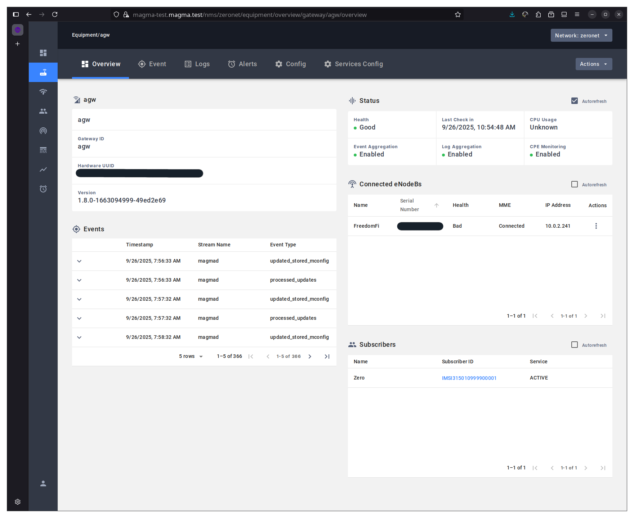Image resolution: width=634 pixels, height=518 pixels.
Task: Disable Autorefresh for the Status panel
Action: pos(575,101)
